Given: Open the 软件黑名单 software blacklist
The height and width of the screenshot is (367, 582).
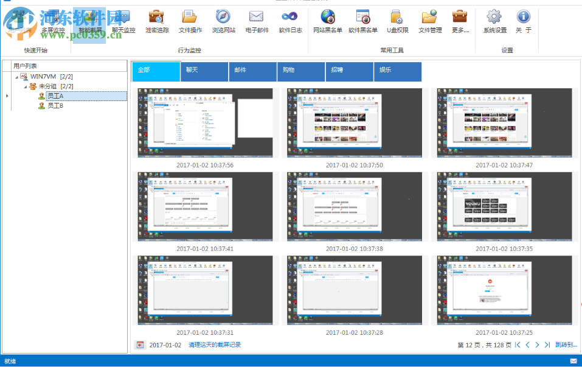Looking at the screenshot, I should [x=362, y=23].
